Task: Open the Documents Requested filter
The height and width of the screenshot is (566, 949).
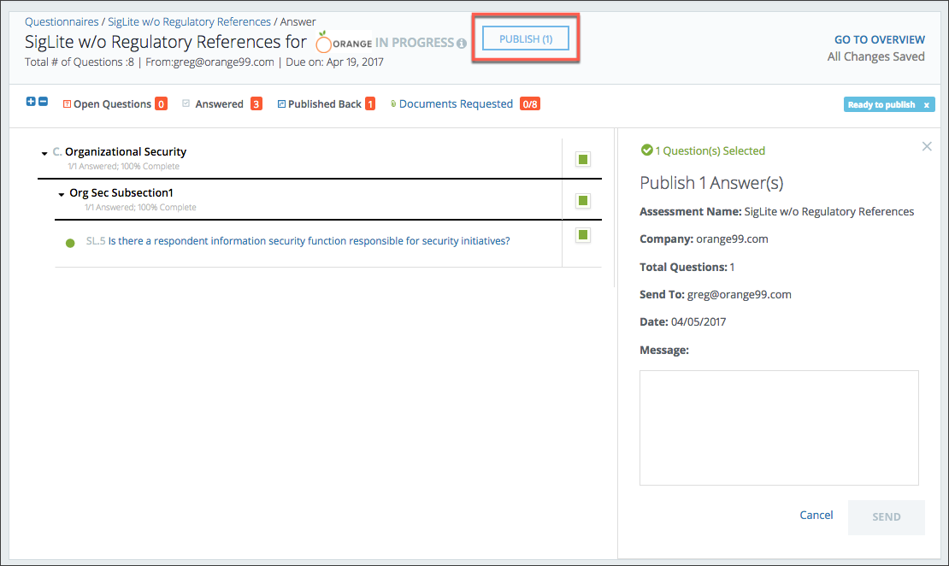Action: (x=456, y=104)
